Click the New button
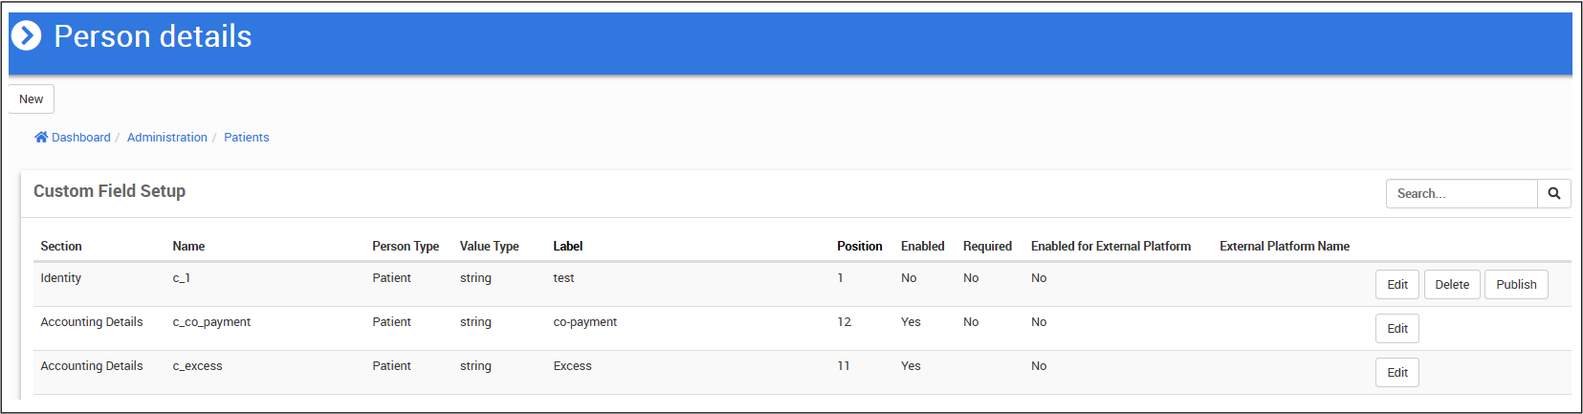1583x414 pixels. tap(32, 99)
